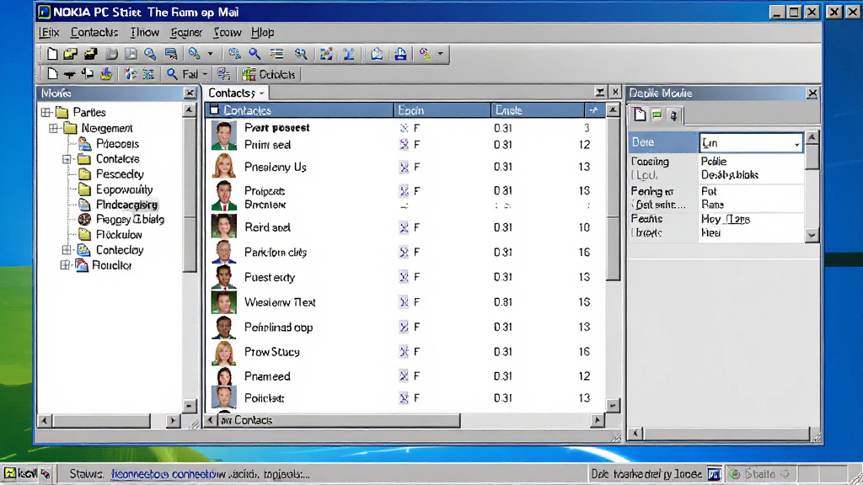This screenshot has height=485, width=863.
Task: Toggle the marked box in the Wieslerw Text row
Action: point(404,302)
